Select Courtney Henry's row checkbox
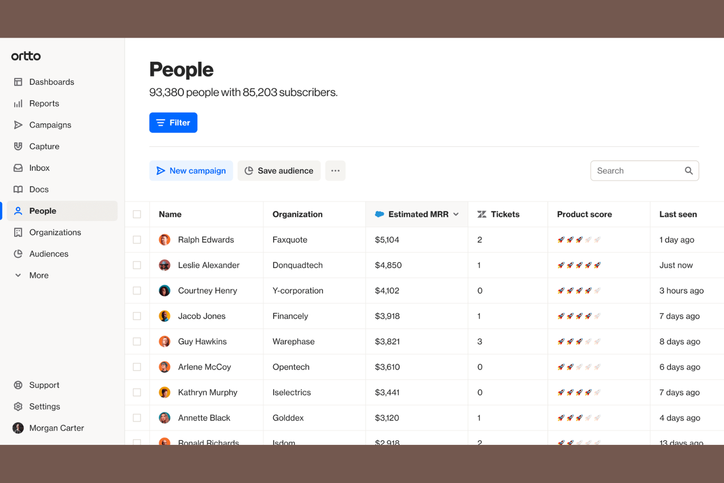Viewport: 724px width, 483px height. (x=137, y=291)
